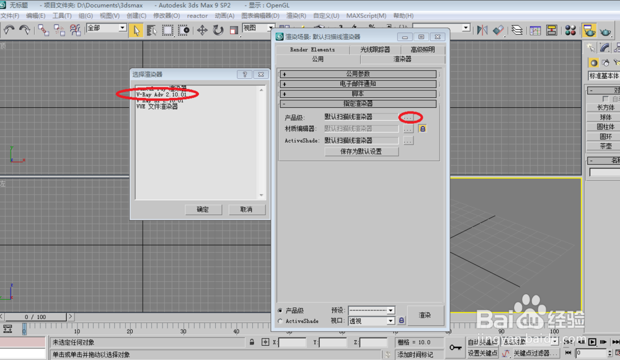Image resolution: width=620 pixels, height=360 pixels.
Task: Click the 产品级 renderer browse button
Action: (x=408, y=117)
